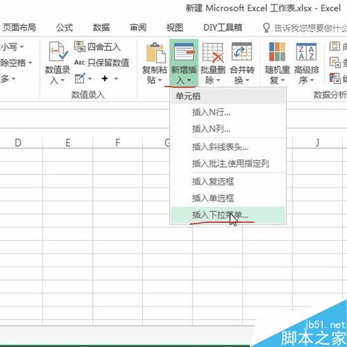Image resolution: width=347 pixels, height=347 pixels.
Task: Click the plus sign icon in 数值录入 group
Action: click(105, 78)
